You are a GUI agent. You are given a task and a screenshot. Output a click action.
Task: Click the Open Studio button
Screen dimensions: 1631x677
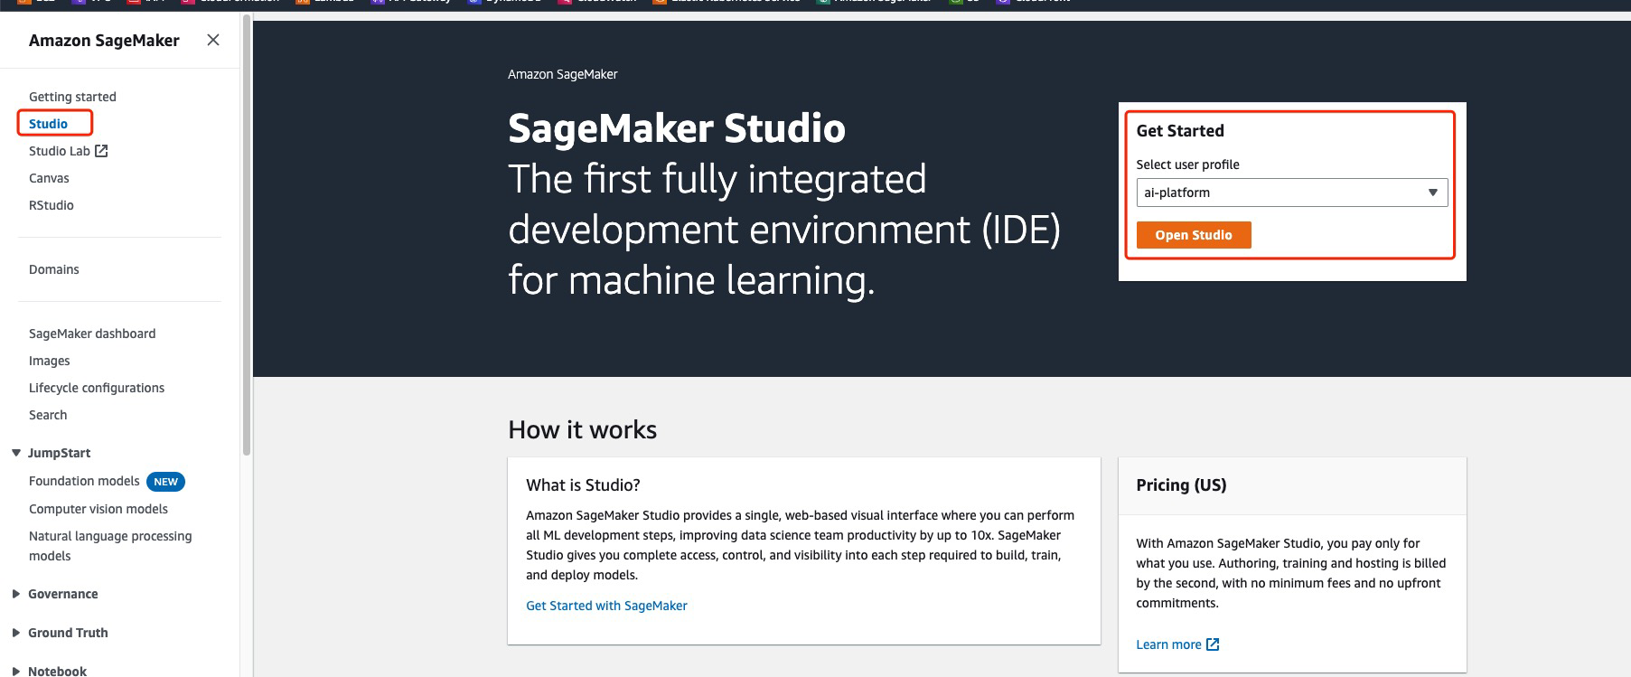click(x=1194, y=235)
